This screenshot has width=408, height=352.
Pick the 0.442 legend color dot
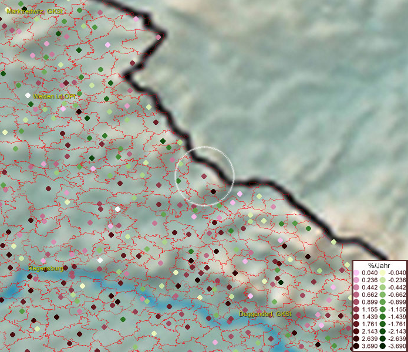pos(356,287)
